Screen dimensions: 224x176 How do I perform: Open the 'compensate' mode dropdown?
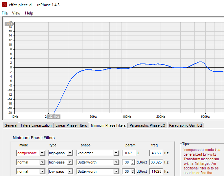point(42,153)
